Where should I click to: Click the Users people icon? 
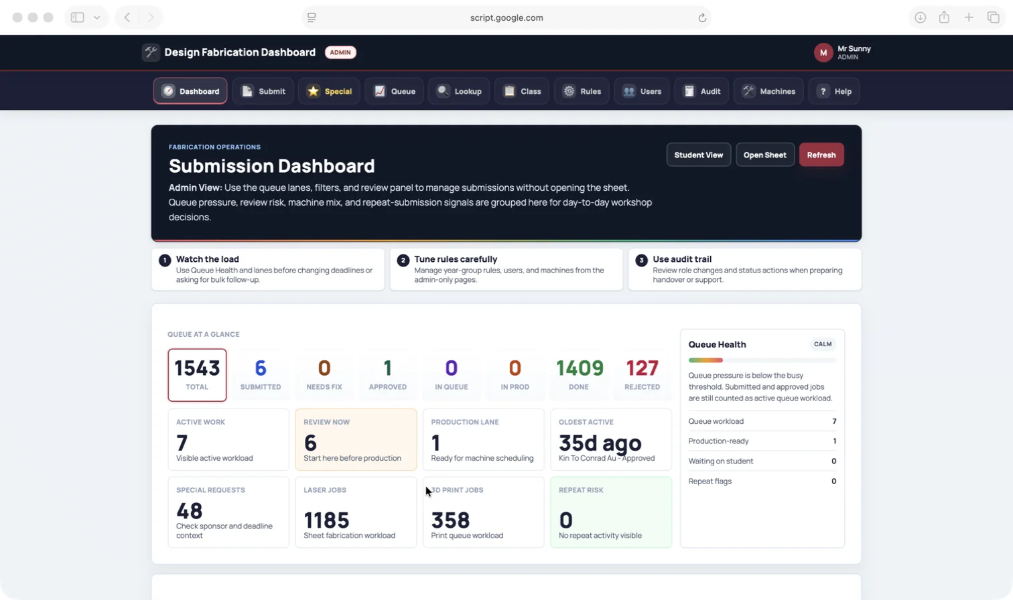[x=628, y=91]
